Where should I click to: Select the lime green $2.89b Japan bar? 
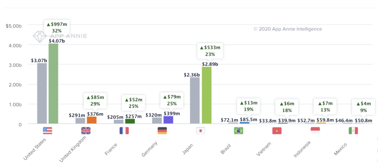(x=206, y=95)
